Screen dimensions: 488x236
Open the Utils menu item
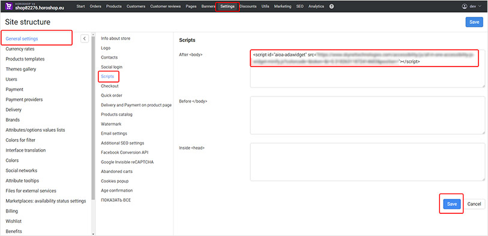click(265, 6)
